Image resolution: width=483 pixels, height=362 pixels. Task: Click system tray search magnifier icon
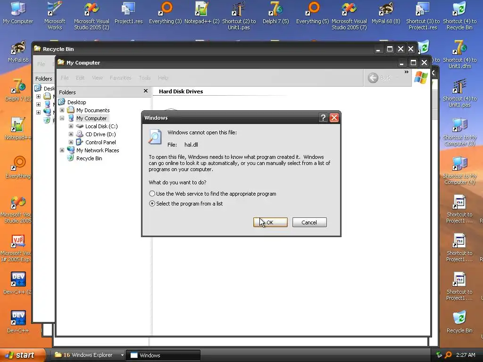coord(449,355)
